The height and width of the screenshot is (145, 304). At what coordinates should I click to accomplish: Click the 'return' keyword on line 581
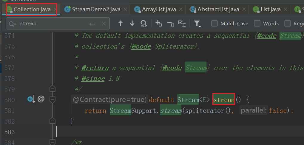point(95,110)
